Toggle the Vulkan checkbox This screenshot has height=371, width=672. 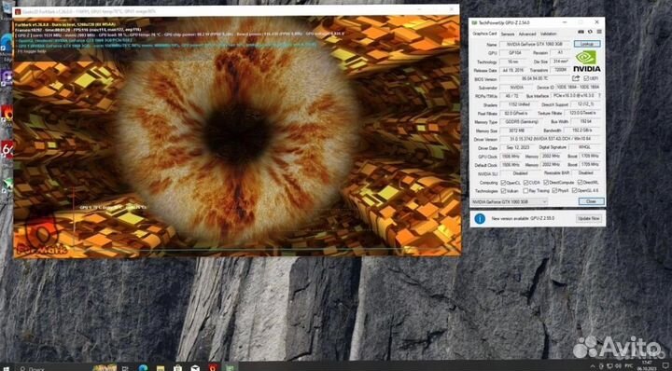coord(503,191)
